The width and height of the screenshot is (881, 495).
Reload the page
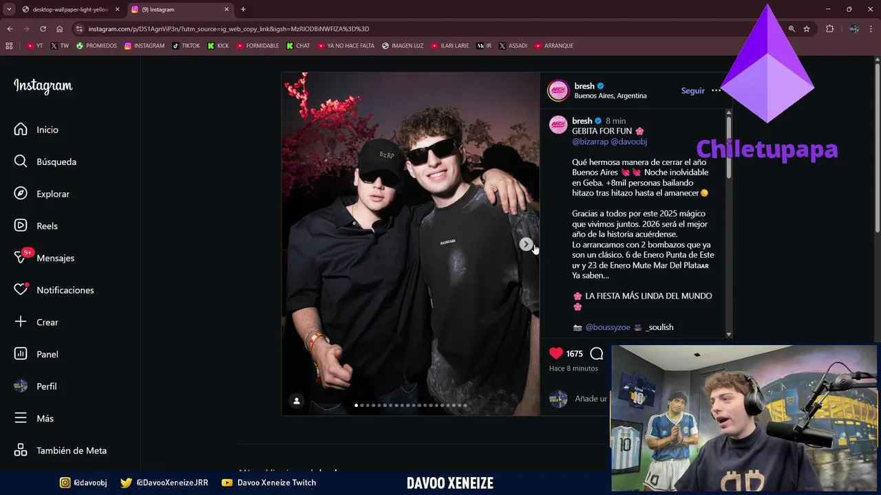tap(43, 29)
